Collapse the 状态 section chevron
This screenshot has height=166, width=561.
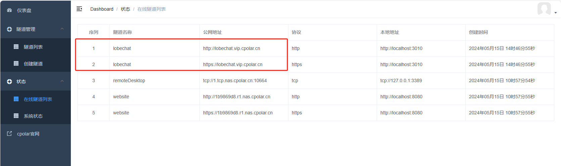pyautogui.click(x=62, y=81)
